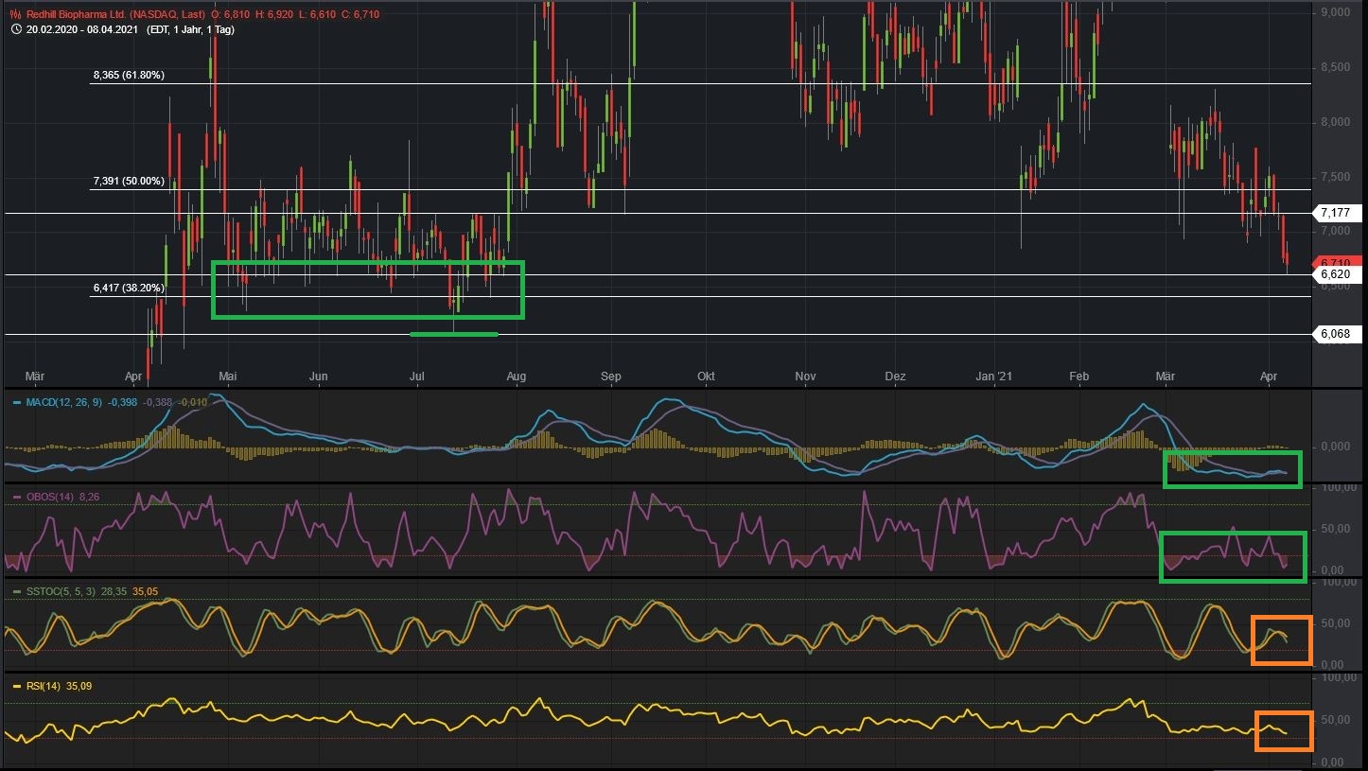Select the 6,620 price label on right axis

(x=1337, y=273)
